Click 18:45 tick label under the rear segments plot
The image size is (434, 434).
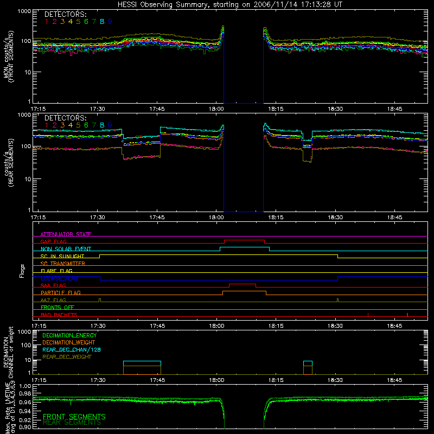coord(395,218)
